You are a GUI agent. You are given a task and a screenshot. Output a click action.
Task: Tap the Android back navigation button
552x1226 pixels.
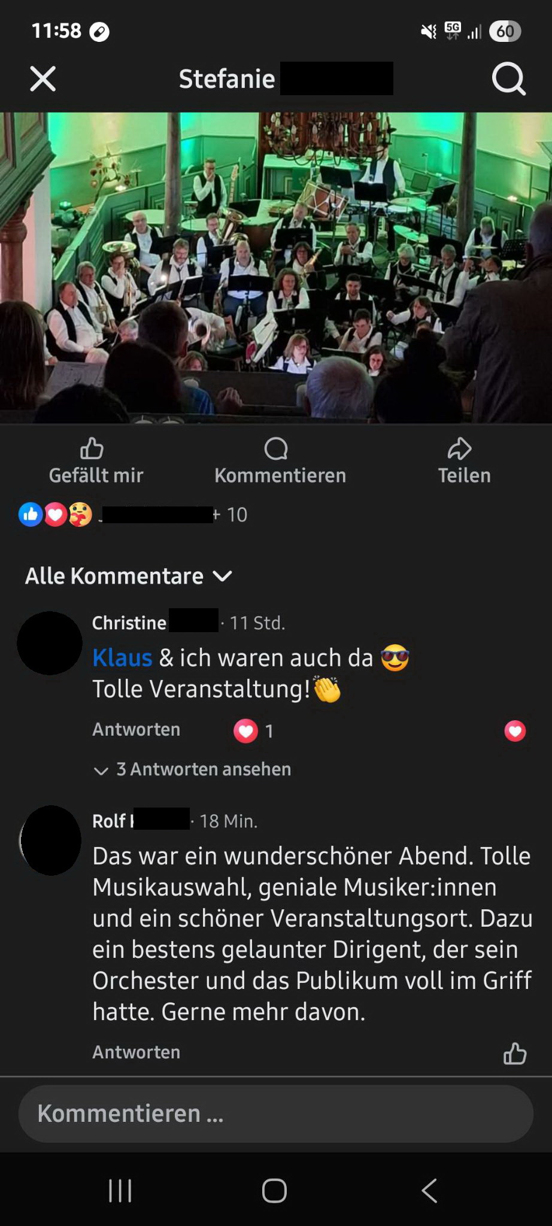click(x=429, y=1191)
